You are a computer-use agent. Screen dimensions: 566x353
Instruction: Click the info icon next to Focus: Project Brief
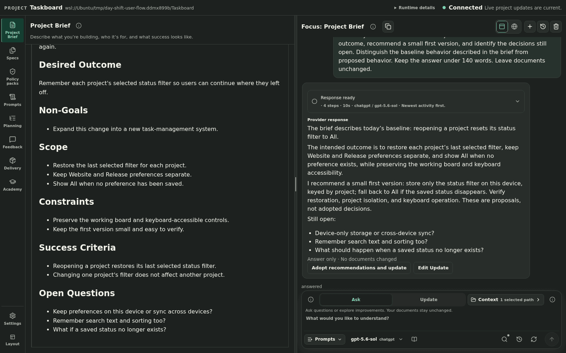pyautogui.click(x=373, y=26)
